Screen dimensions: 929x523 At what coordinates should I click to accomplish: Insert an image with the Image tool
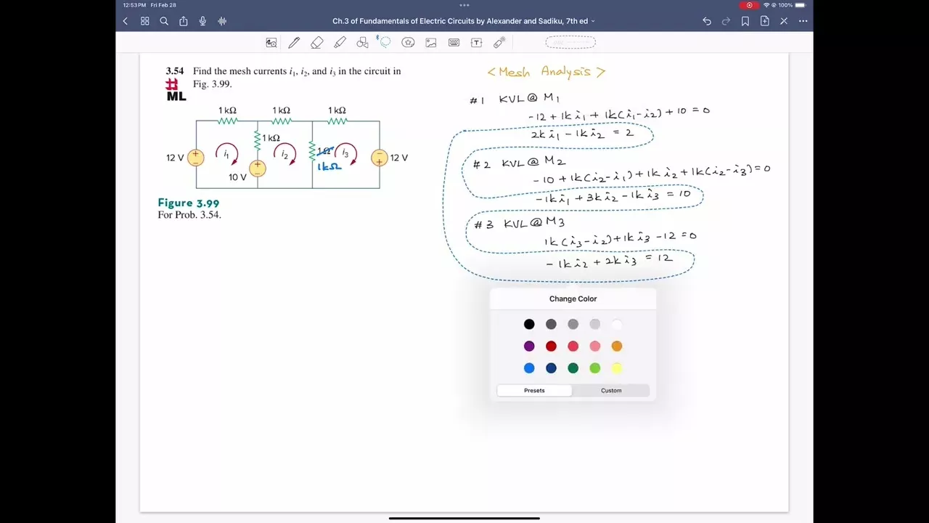(431, 43)
